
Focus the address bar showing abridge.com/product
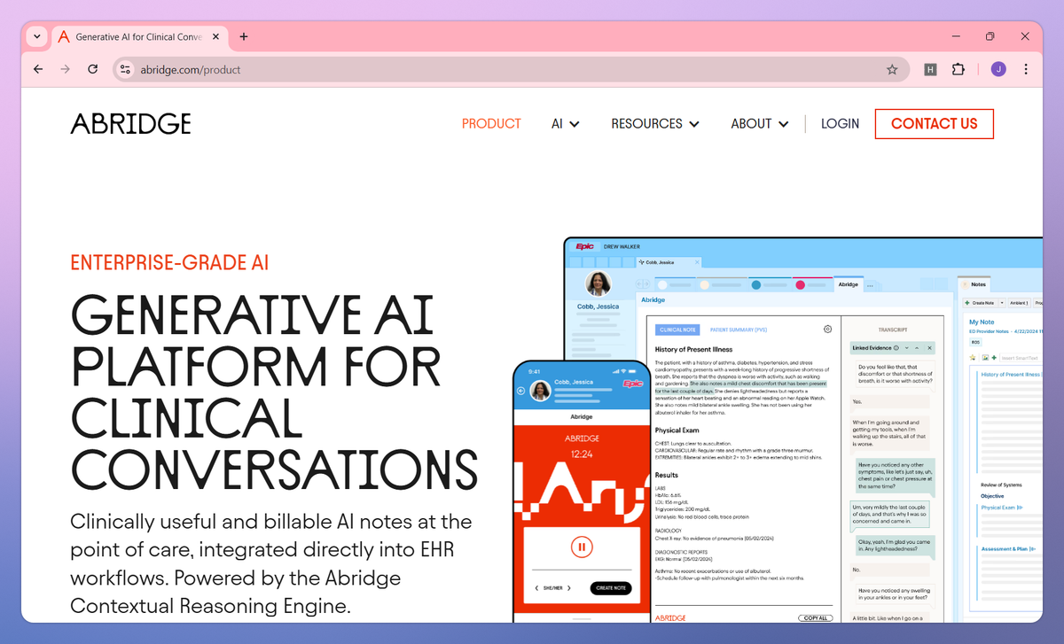point(510,69)
